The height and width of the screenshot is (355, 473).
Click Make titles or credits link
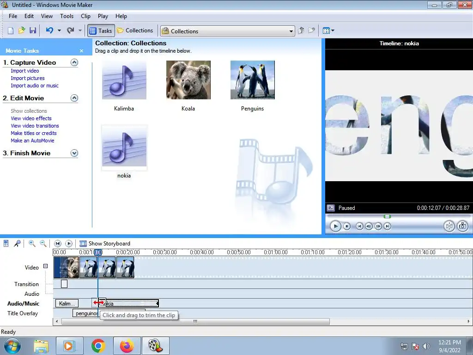(33, 133)
